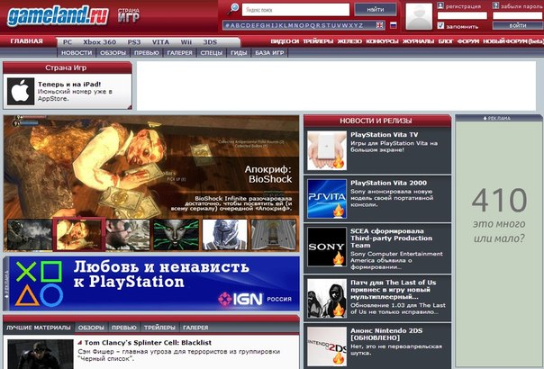Switch to the ГАЛЕРЕЯ tab in the materials panel

point(195,328)
